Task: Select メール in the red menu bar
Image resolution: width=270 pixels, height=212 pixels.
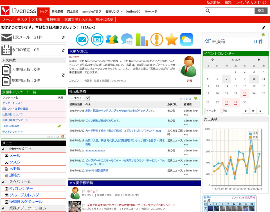Action: (x=7, y=19)
